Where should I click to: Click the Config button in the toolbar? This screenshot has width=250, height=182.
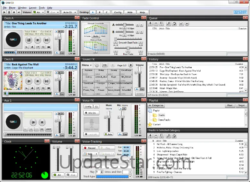118,12
